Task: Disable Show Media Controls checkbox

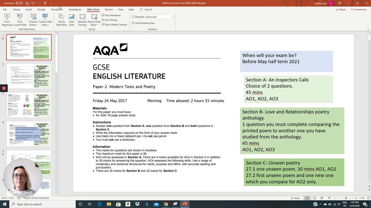Action: point(103,25)
